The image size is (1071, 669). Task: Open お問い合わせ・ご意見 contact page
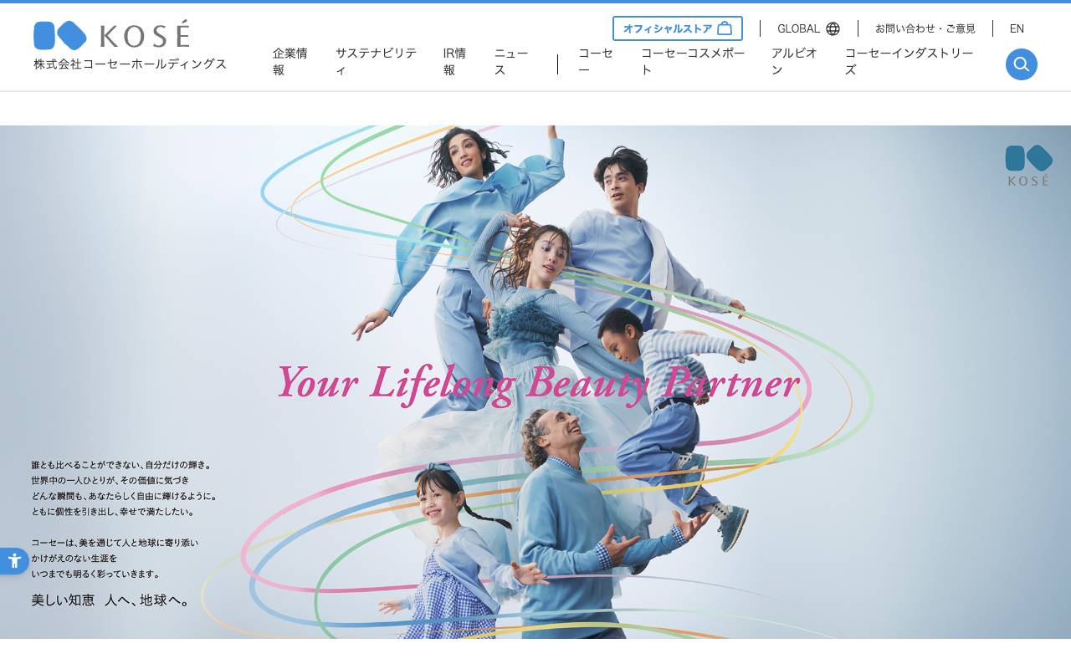pyautogui.click(x=925, y=28)
